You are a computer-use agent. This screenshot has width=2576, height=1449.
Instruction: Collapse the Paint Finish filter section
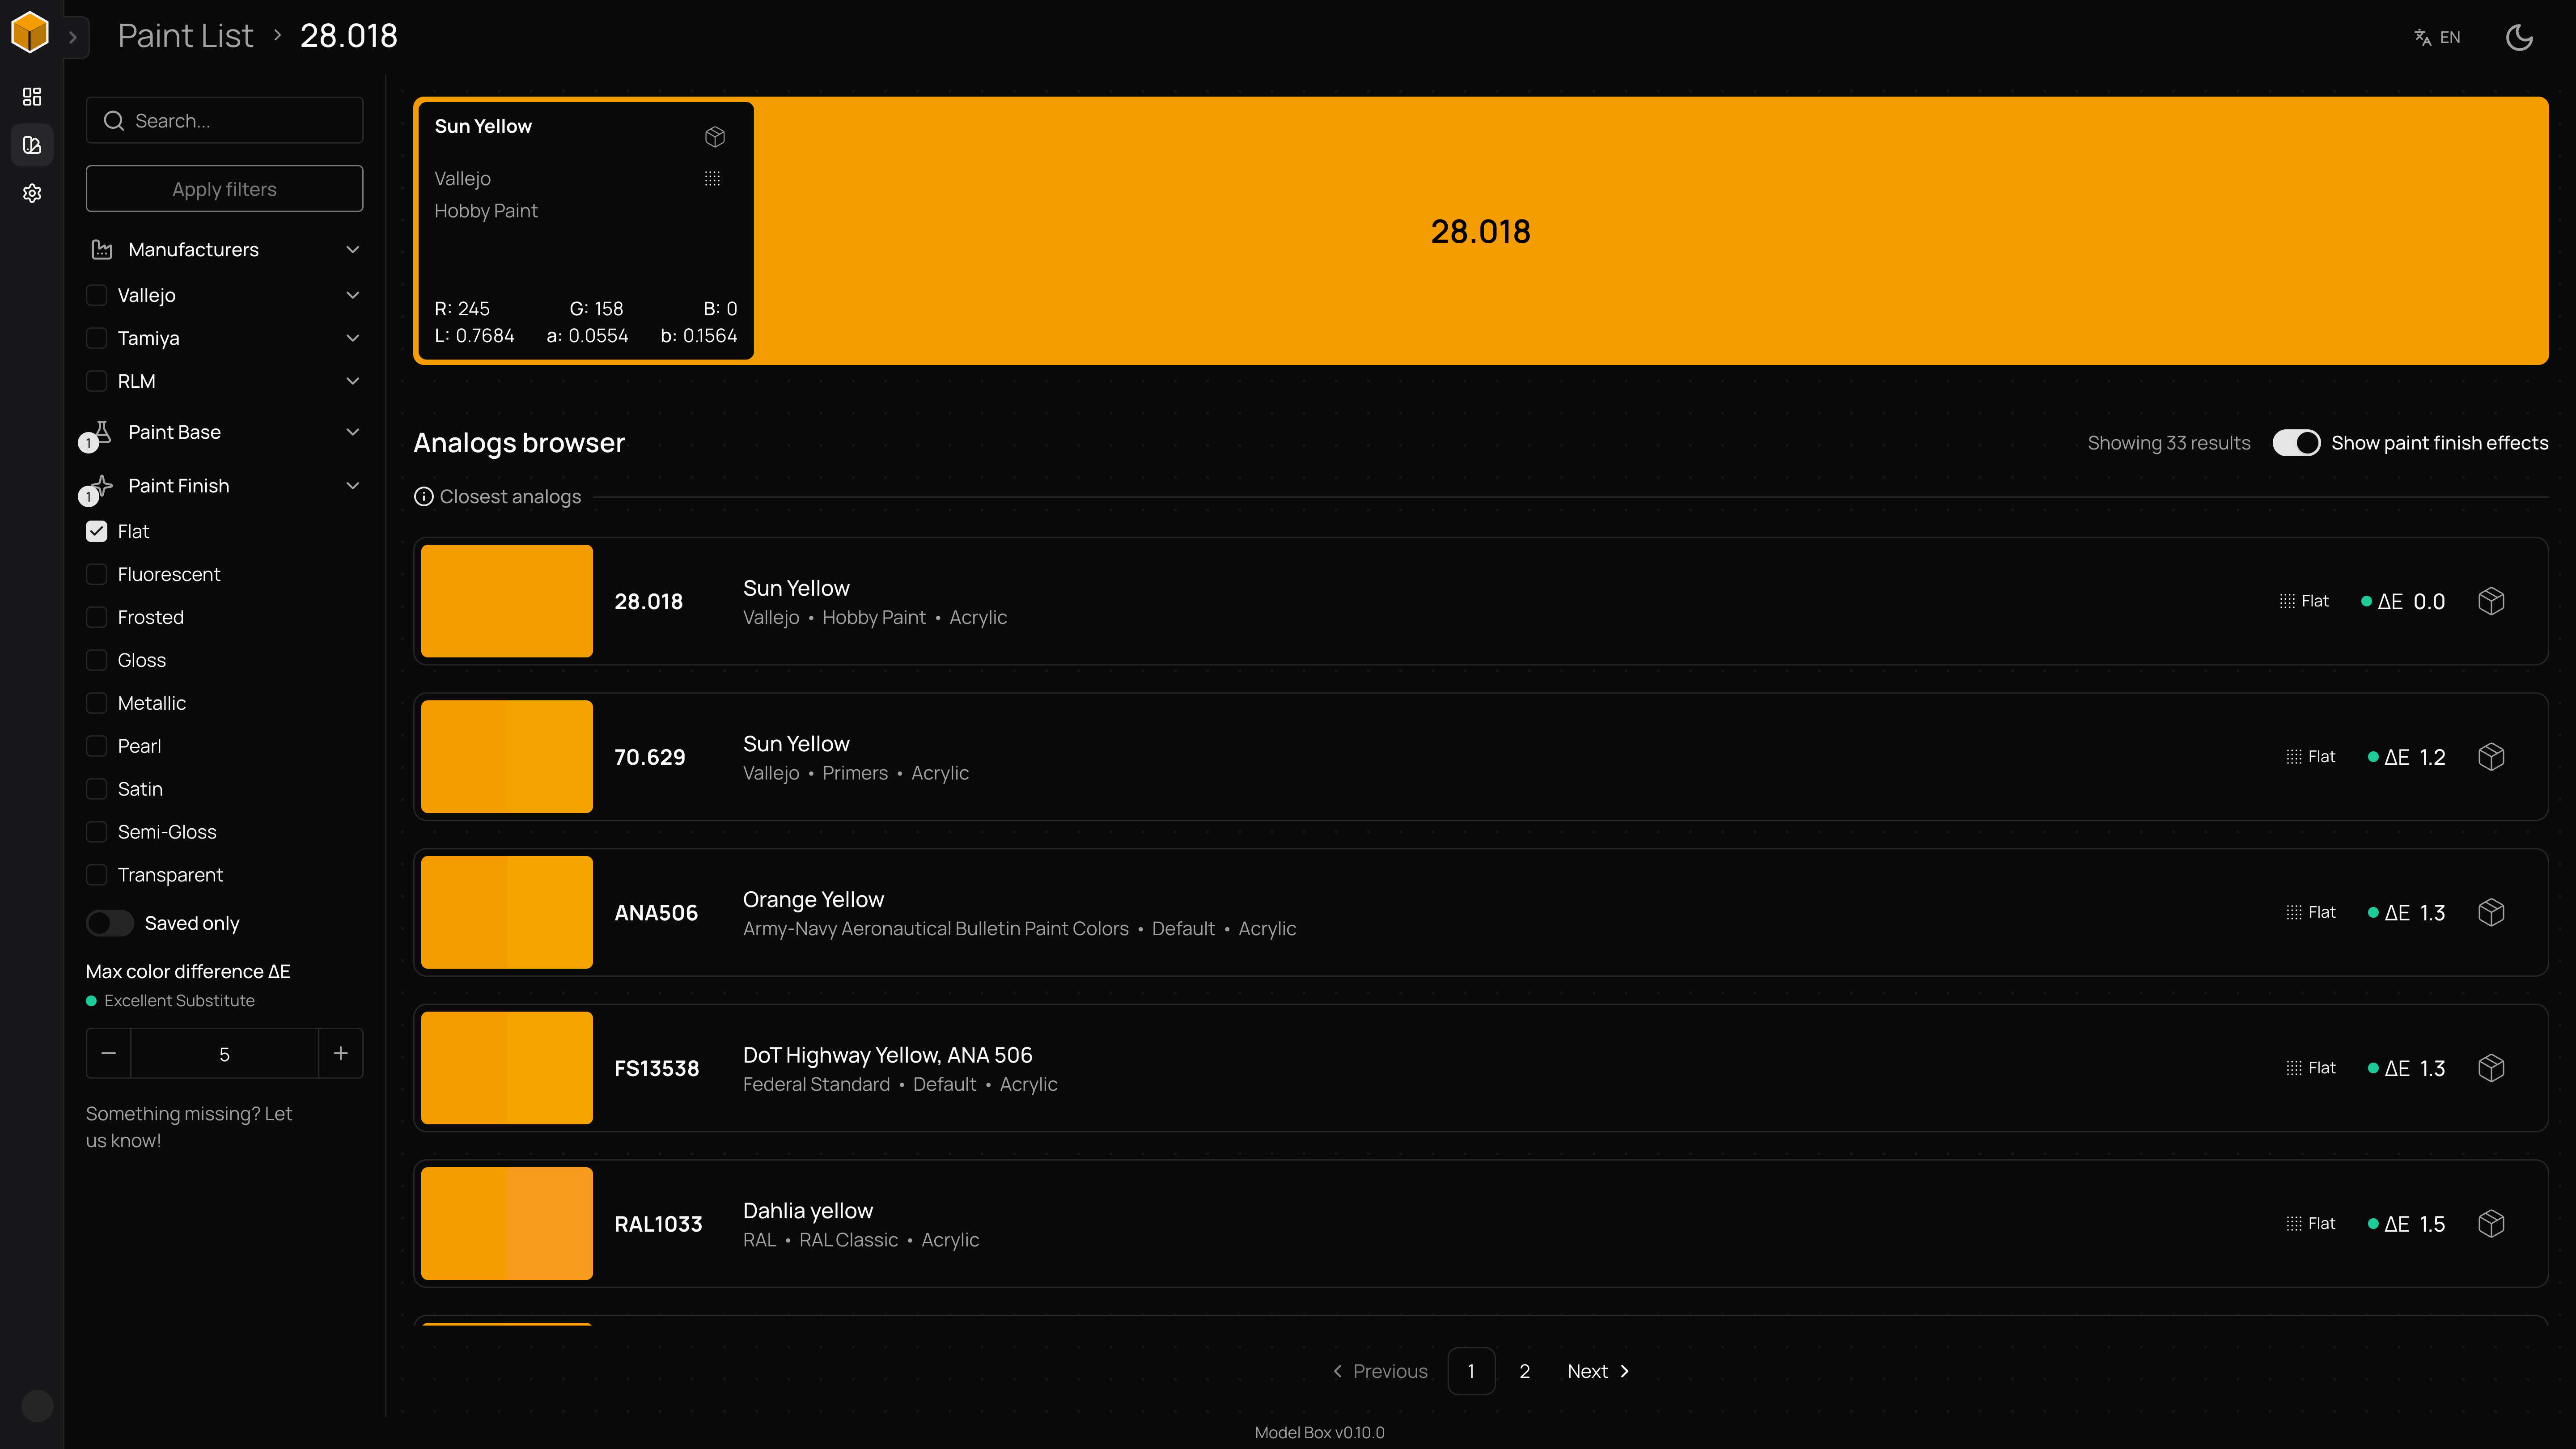352,486
